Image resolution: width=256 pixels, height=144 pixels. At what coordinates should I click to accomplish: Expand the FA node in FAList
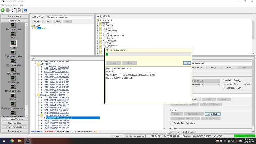click(33, 28)
